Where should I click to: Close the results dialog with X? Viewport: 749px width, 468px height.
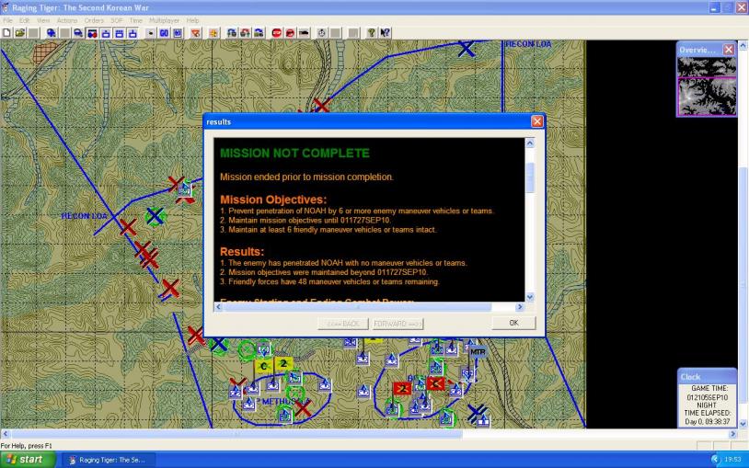tap(537, 121)
